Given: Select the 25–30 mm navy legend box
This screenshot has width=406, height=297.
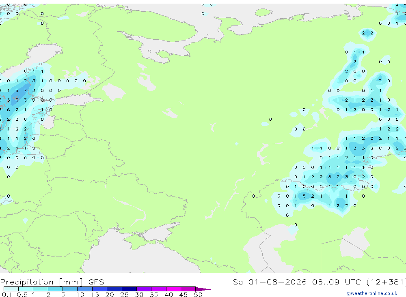Looking at the screenshot, I should tap(129, 289).
